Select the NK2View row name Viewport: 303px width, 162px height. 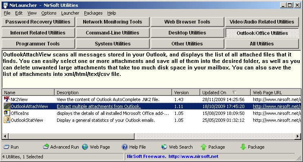(19, 99)
